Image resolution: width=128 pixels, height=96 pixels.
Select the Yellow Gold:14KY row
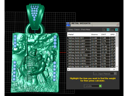pyautogui.click(x=91, y=44)
